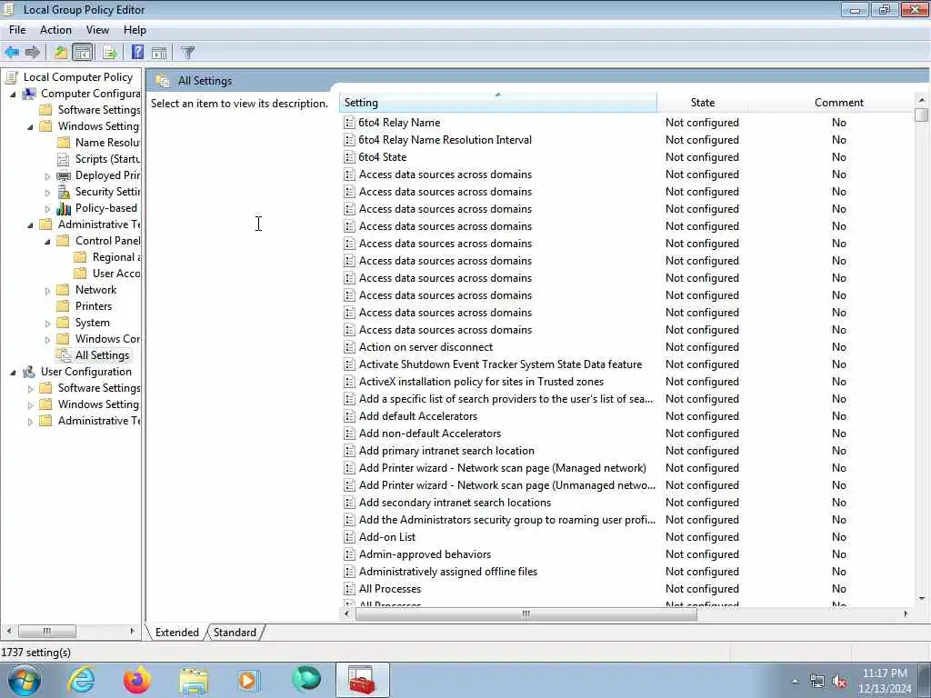
Task: Click the Security Settings icon in tree
Action: click(x=63, y=192)
